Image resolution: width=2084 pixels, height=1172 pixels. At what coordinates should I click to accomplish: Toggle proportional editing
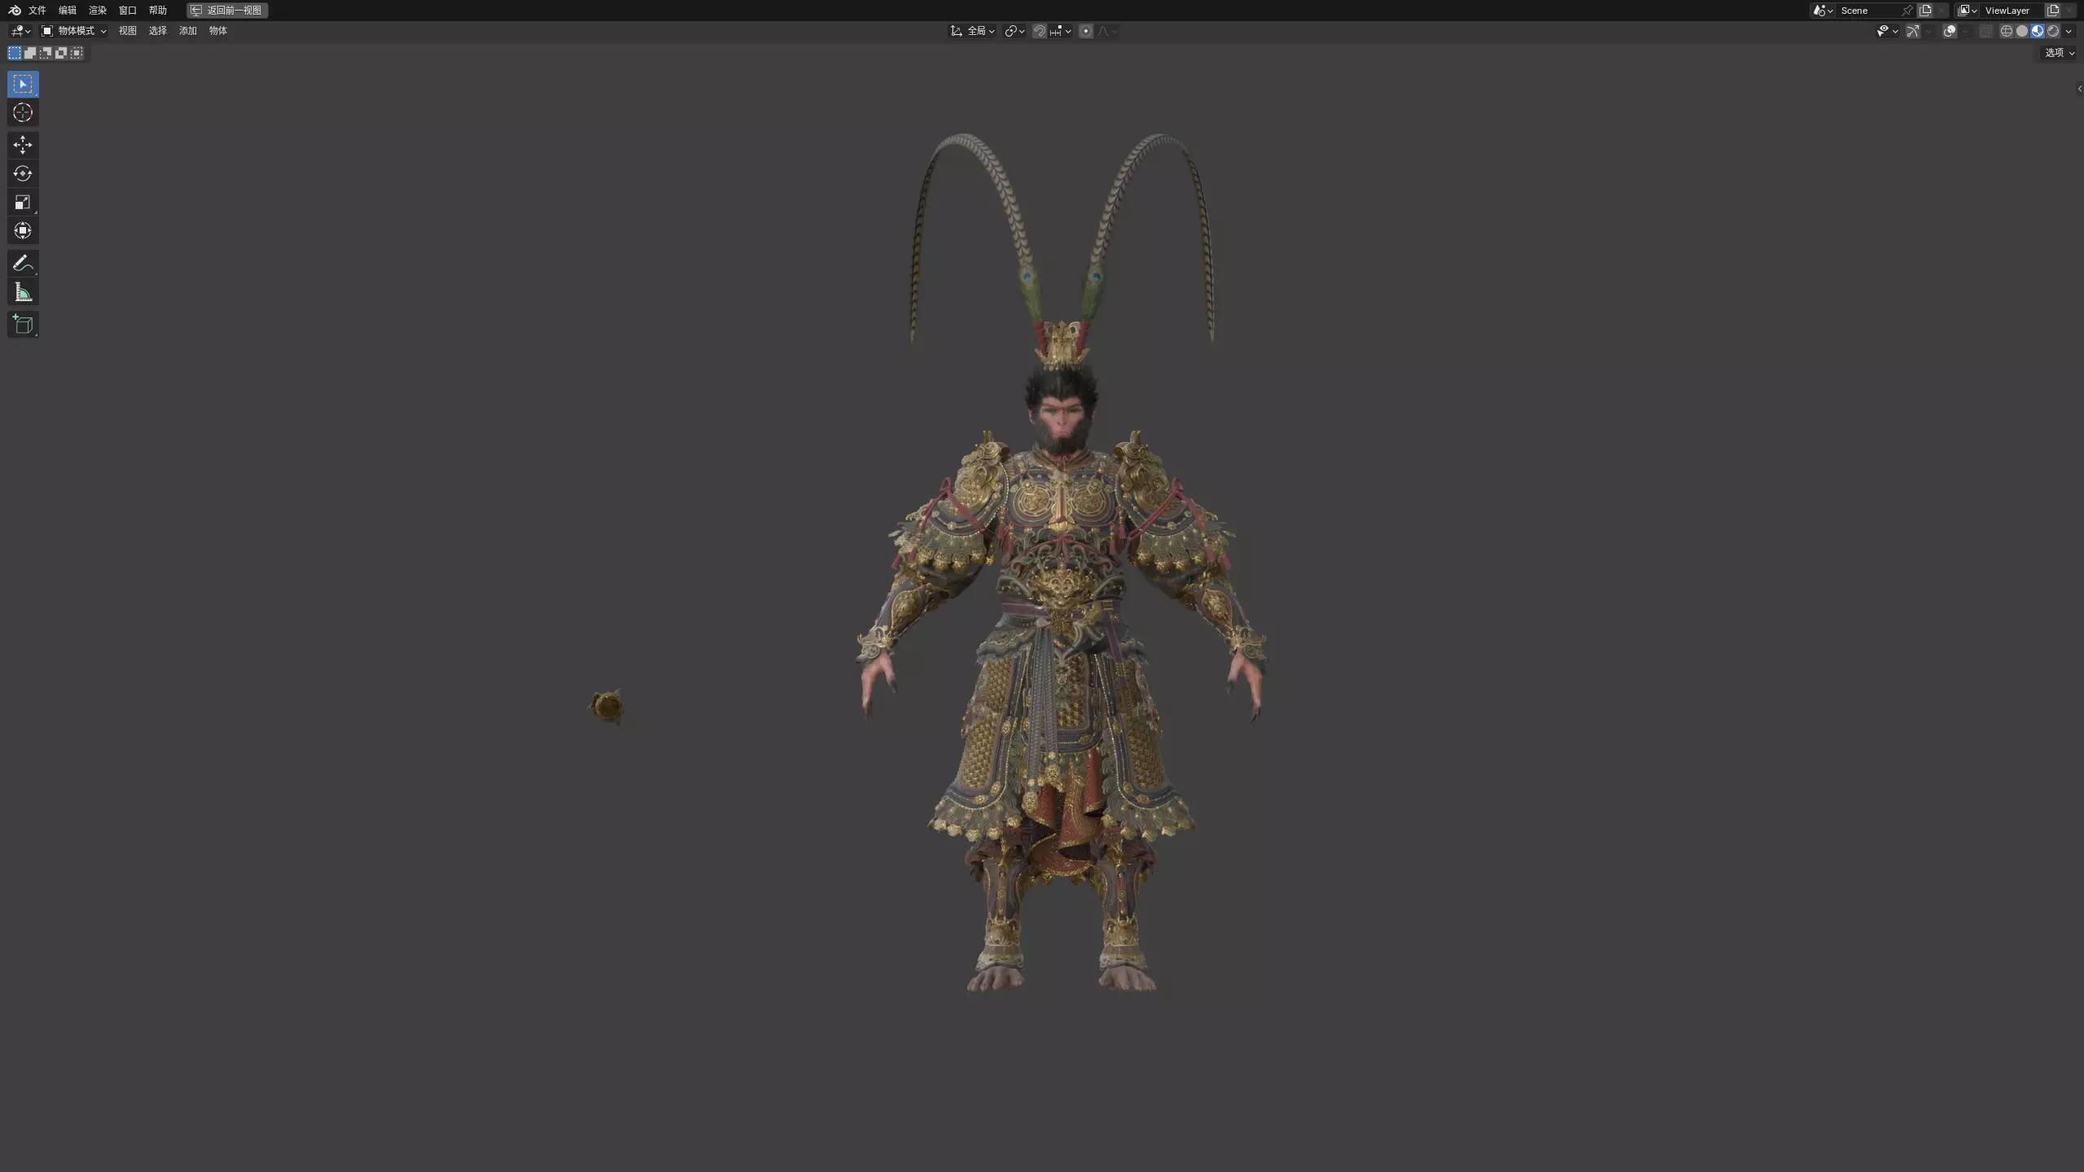pyautogui.click(x=1086, y=31)
